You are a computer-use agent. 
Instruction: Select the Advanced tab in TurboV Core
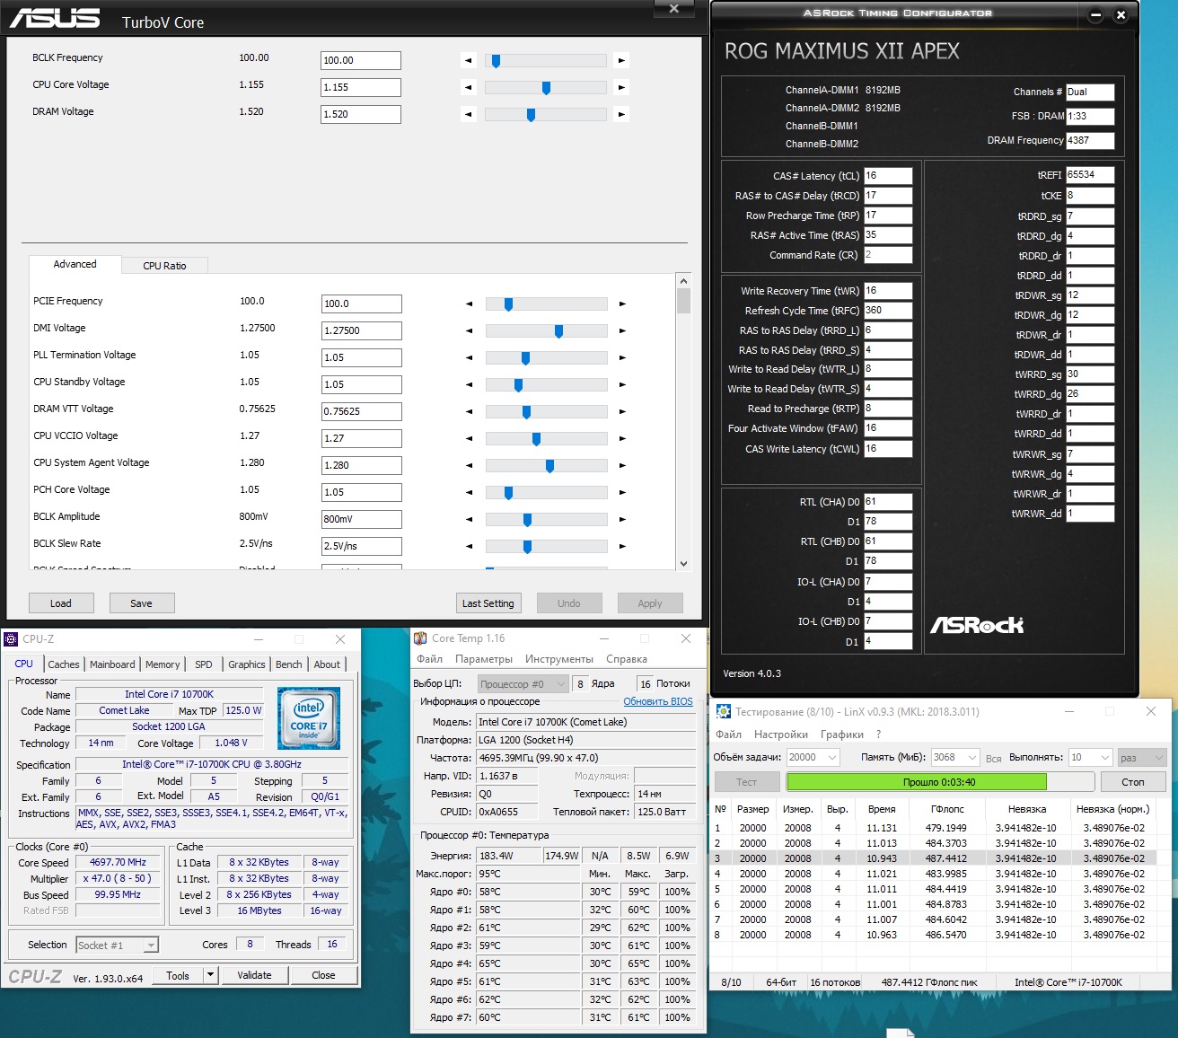pos(75,265)
